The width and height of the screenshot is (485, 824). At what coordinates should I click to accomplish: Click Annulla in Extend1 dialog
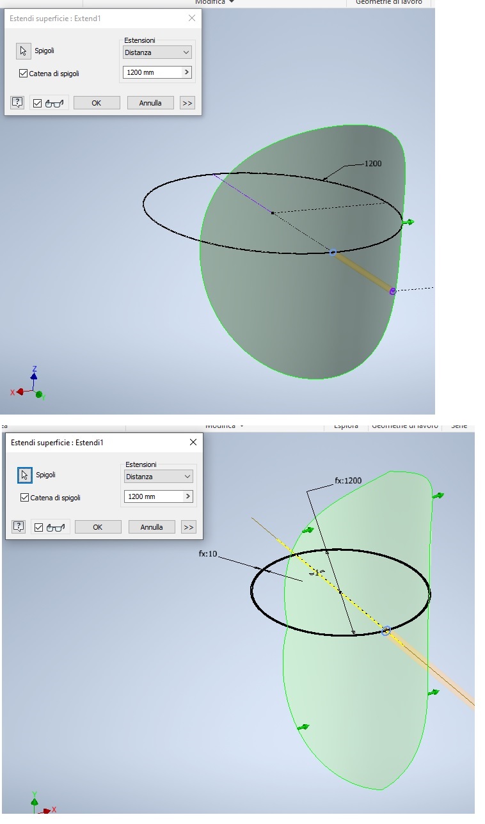pos(150,103)
